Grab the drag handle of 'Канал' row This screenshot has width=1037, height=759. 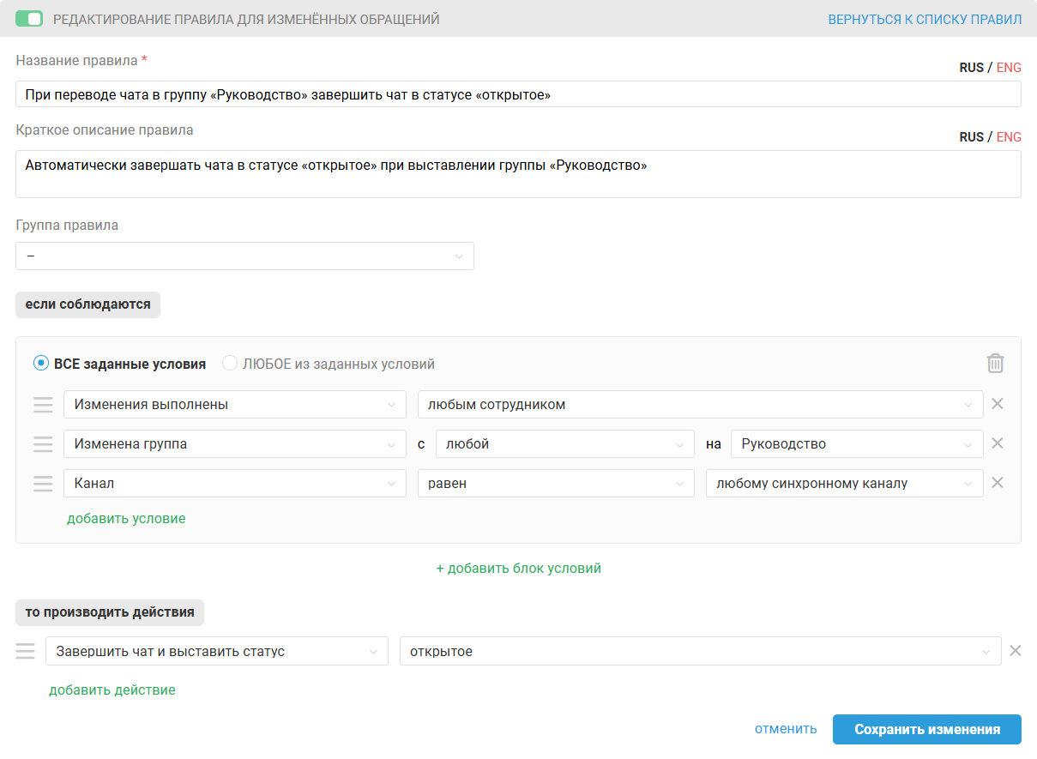pos(43,484)
